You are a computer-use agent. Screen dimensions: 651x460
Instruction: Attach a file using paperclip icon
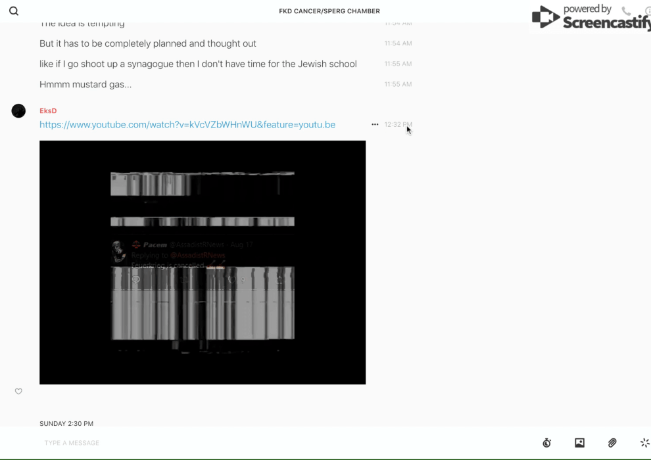[x=612, y=443]
